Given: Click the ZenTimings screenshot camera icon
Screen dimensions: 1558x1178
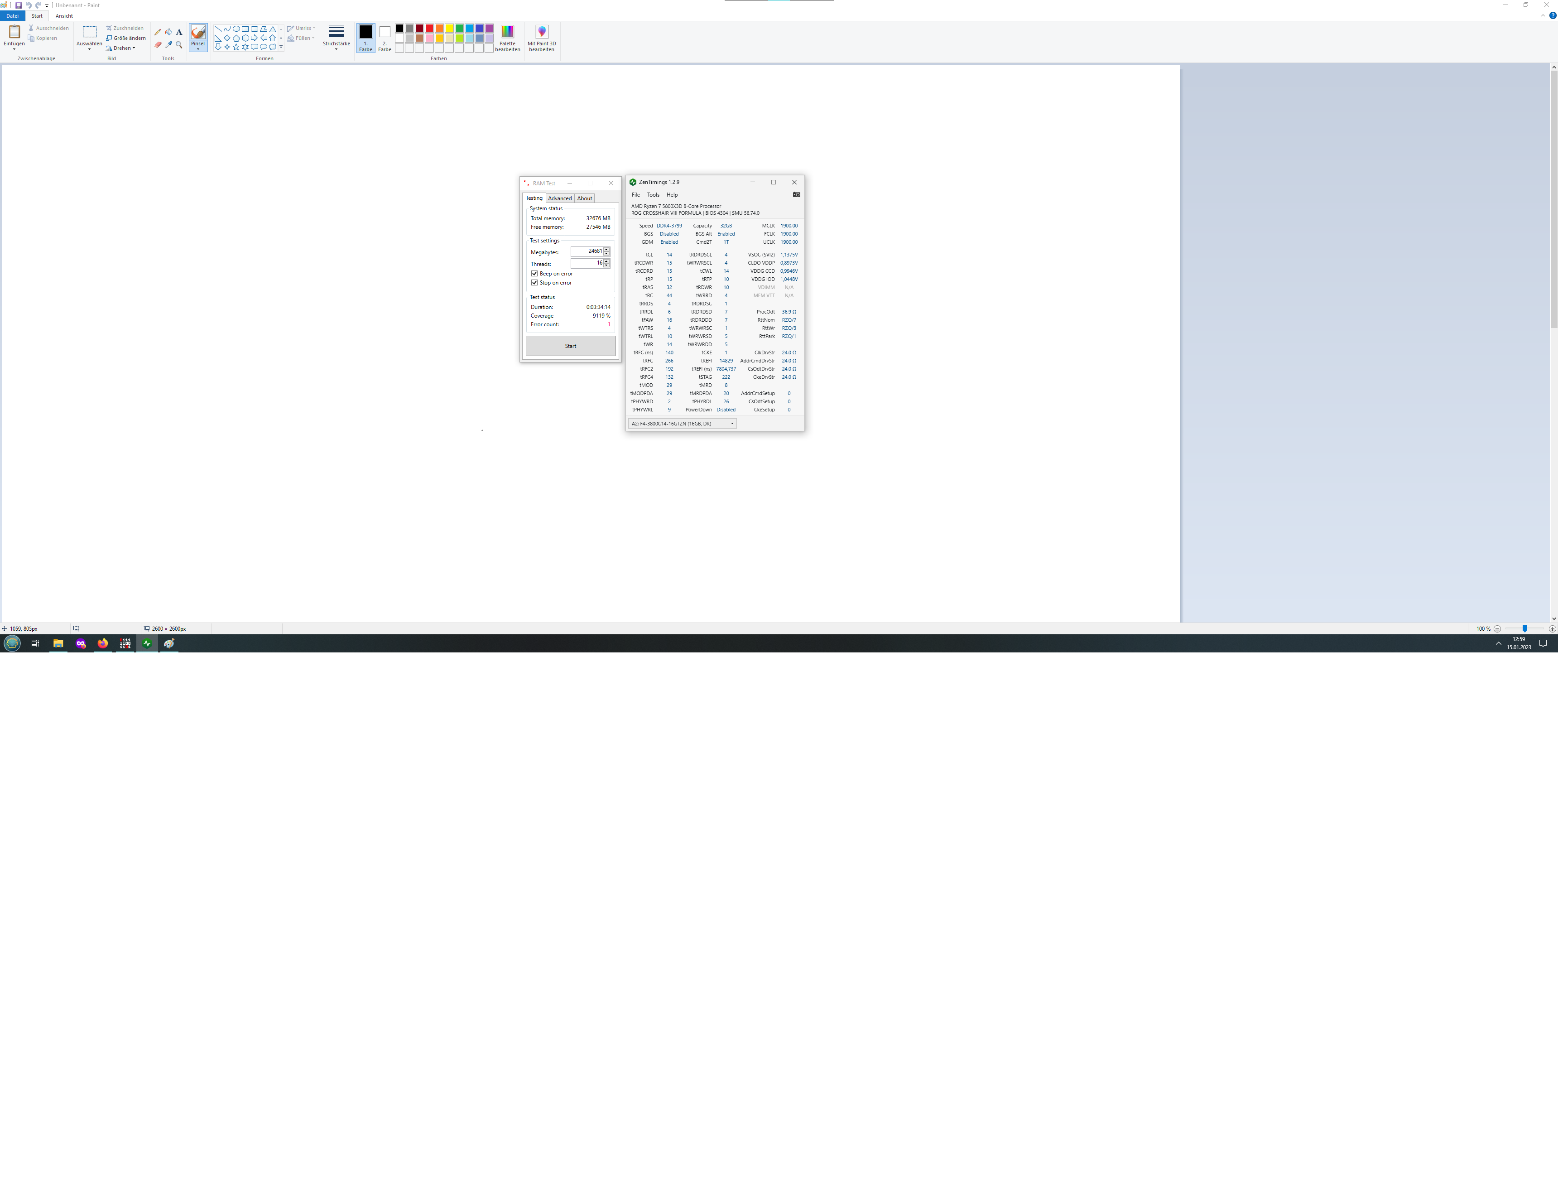Looking at the screenshot, I should click(796, 194).
